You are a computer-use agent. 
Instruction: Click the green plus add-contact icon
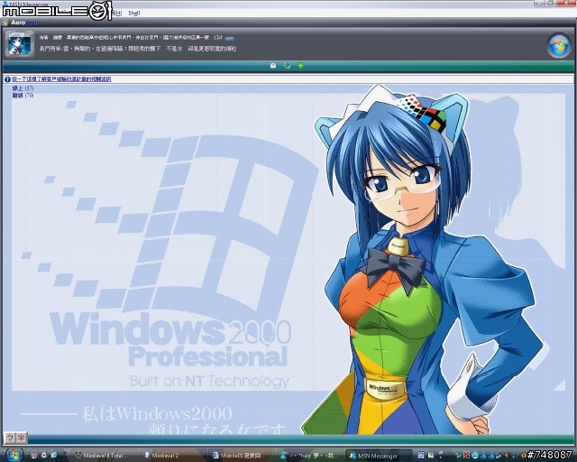point(300,66)
